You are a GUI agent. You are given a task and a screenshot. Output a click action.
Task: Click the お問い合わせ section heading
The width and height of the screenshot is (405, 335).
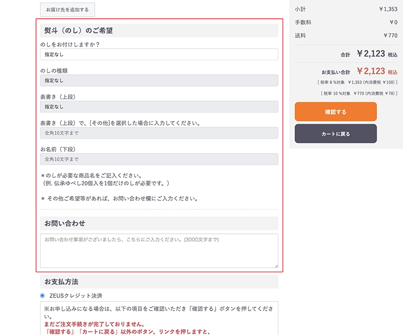pos(65,224)
